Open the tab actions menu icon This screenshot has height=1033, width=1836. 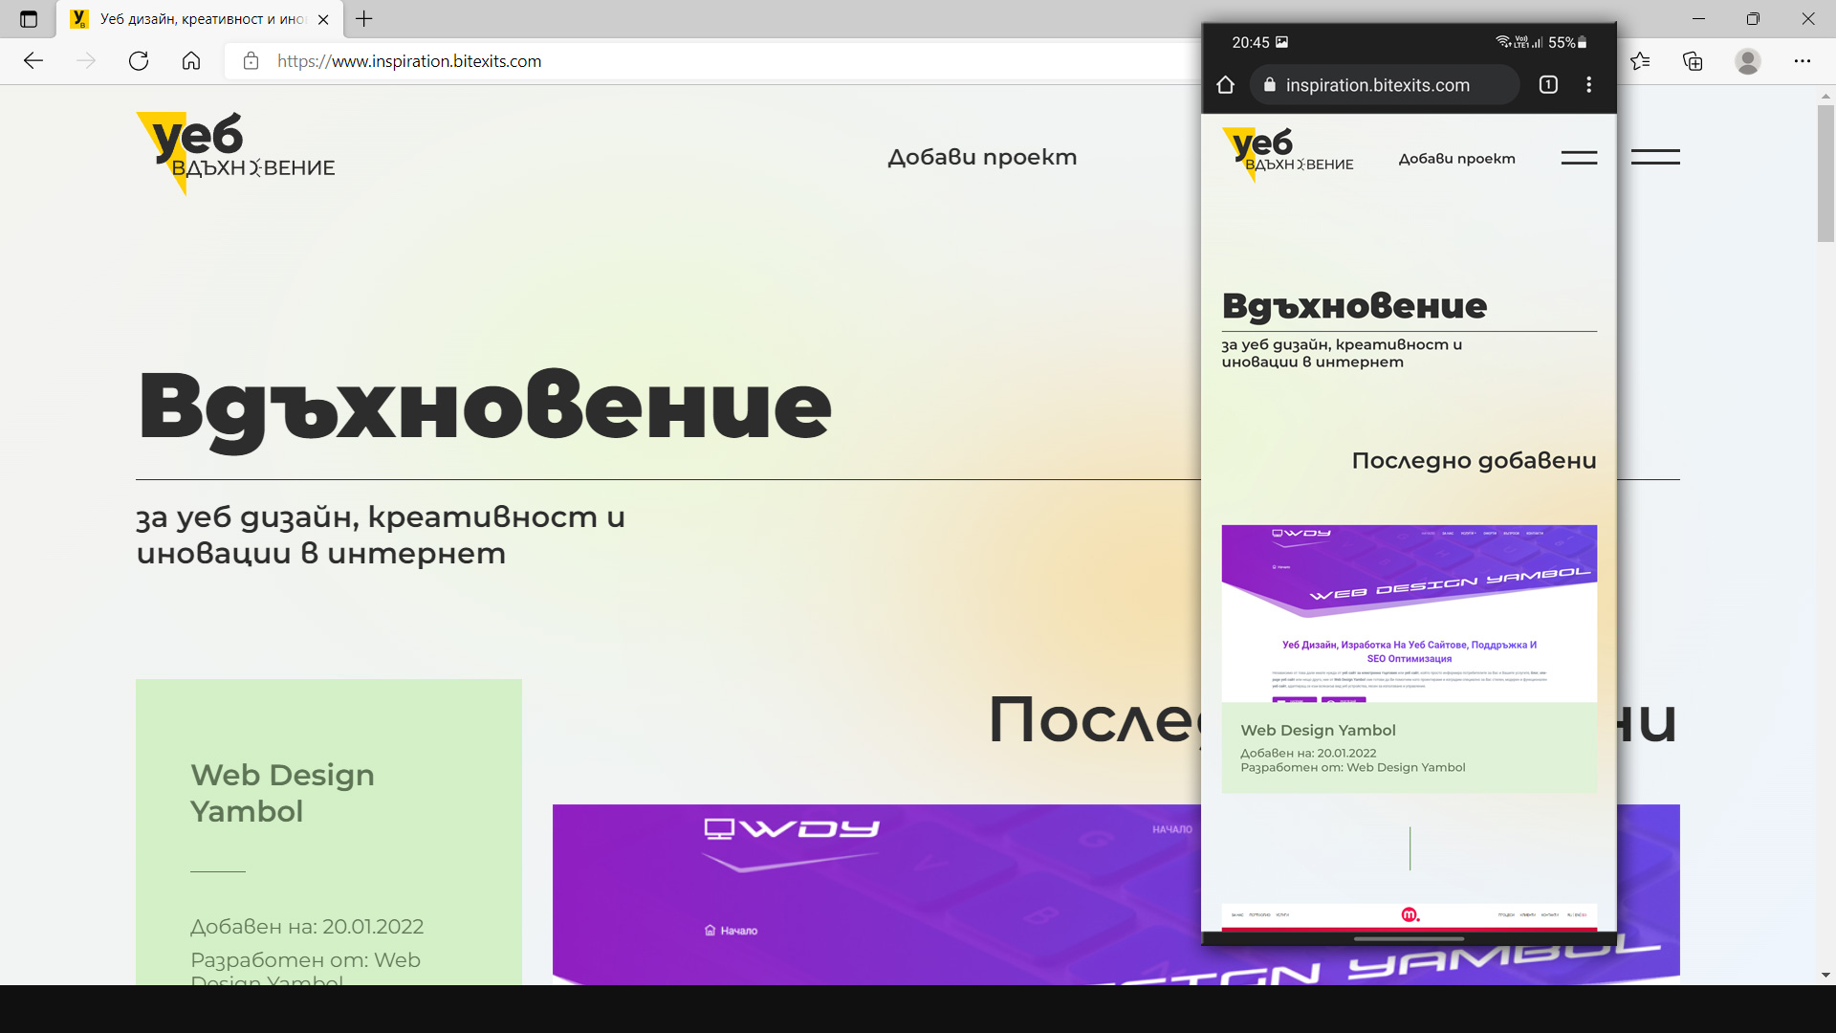tap(29, 19)
